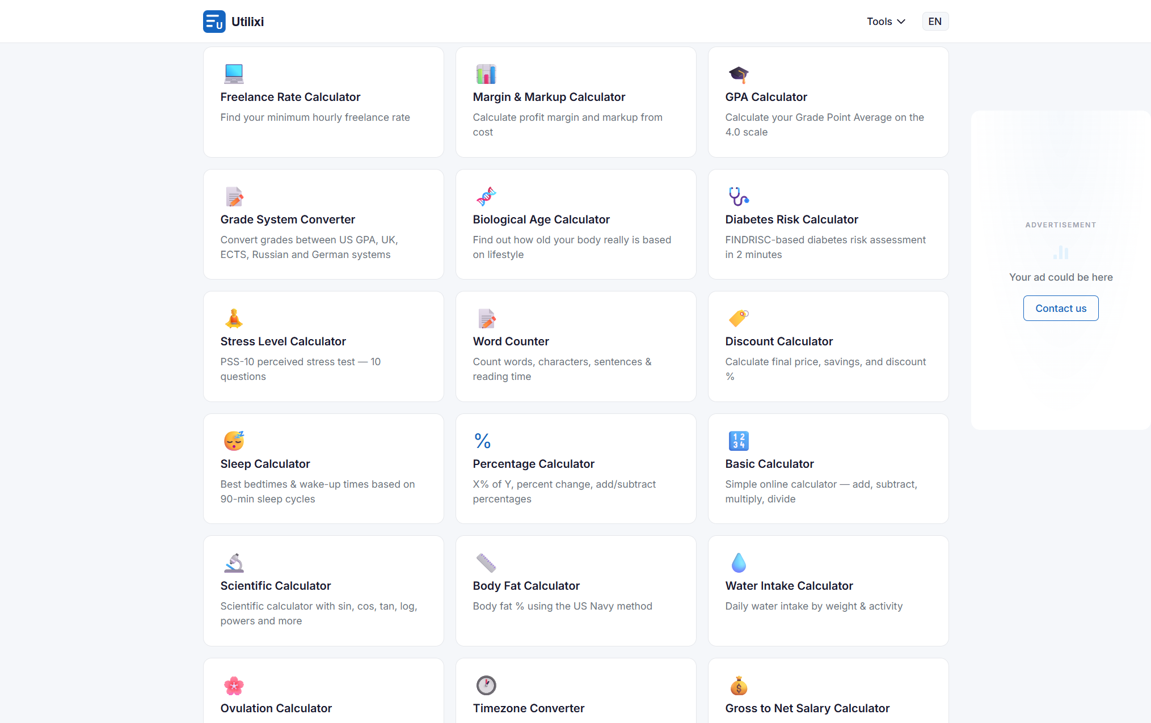The height and width of the screenshot is (723, 1151).
Task: Click 'Body fat % using the US Navy method'
Action: pyautogui.click(x=562, y=606)
